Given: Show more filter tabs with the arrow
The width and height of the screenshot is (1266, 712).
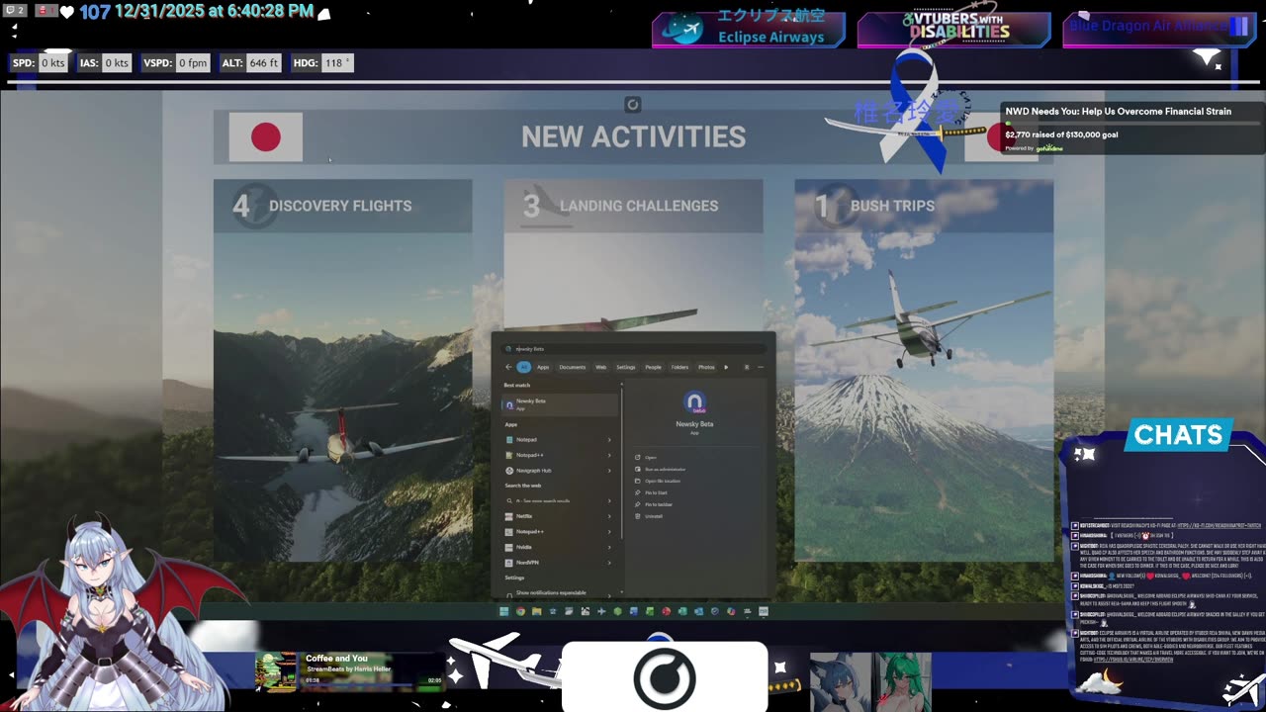Looking at the screenshot, I should coord(726,367).
